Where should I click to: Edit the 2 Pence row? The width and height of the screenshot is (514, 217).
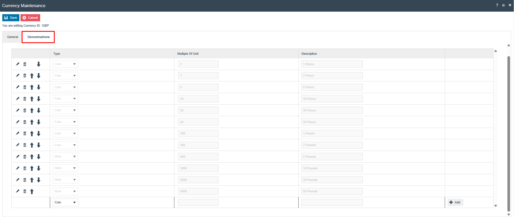click(18, 75)
